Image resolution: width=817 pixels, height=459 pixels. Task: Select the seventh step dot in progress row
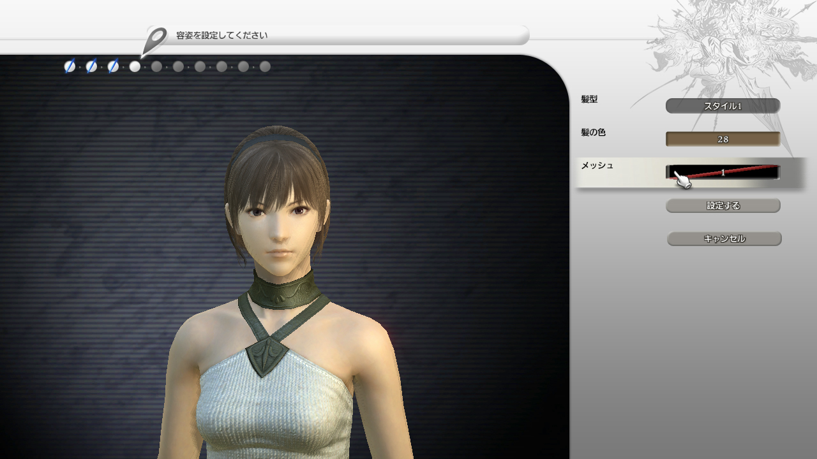click(x=200, y=66)
